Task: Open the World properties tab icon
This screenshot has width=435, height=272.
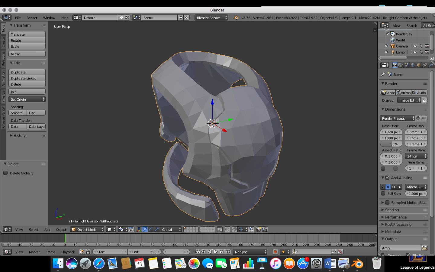Action: tap(413, 65)
